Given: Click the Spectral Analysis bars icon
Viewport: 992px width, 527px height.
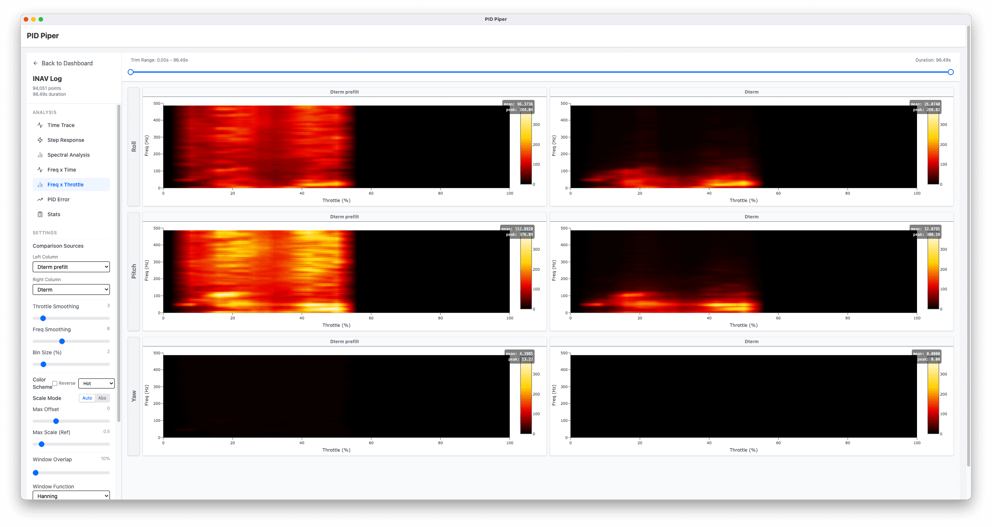Looking at the screenshot, I should tap(40, 155).
